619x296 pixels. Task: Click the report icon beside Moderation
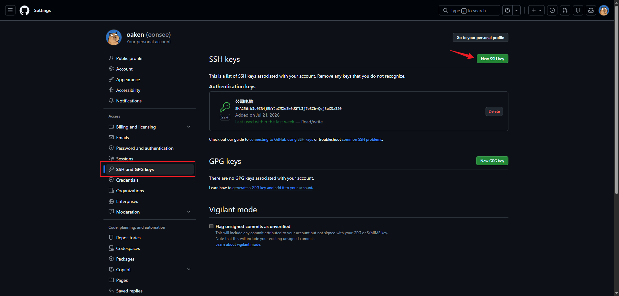[x=111, y=212]
